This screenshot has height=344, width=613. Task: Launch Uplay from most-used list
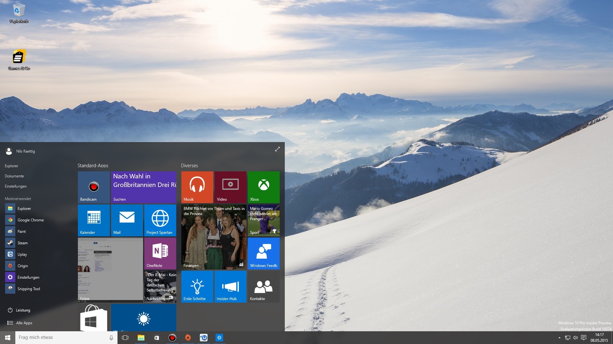pyautogui.click(x=38, y=254)
